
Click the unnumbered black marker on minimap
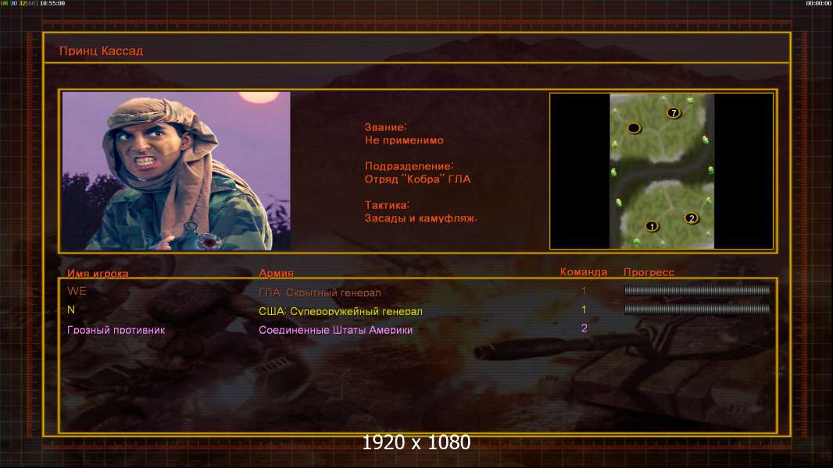click(x=634, y=128)
